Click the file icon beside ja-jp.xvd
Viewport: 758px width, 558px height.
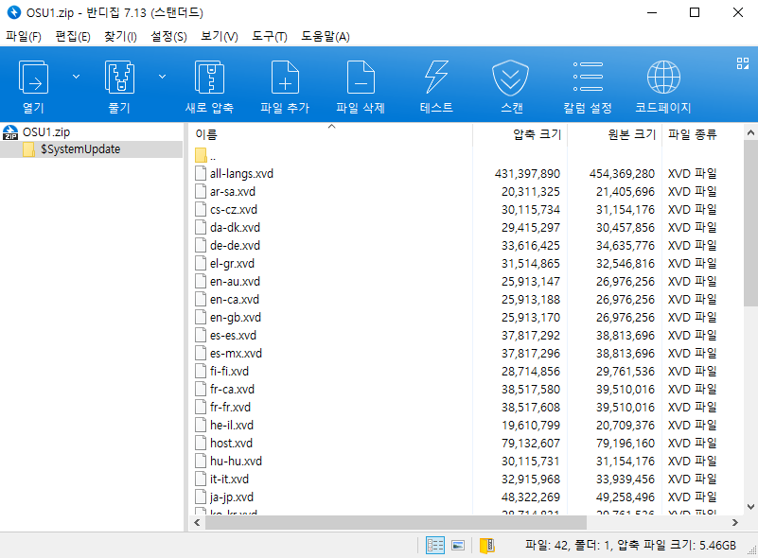[200, 497]
